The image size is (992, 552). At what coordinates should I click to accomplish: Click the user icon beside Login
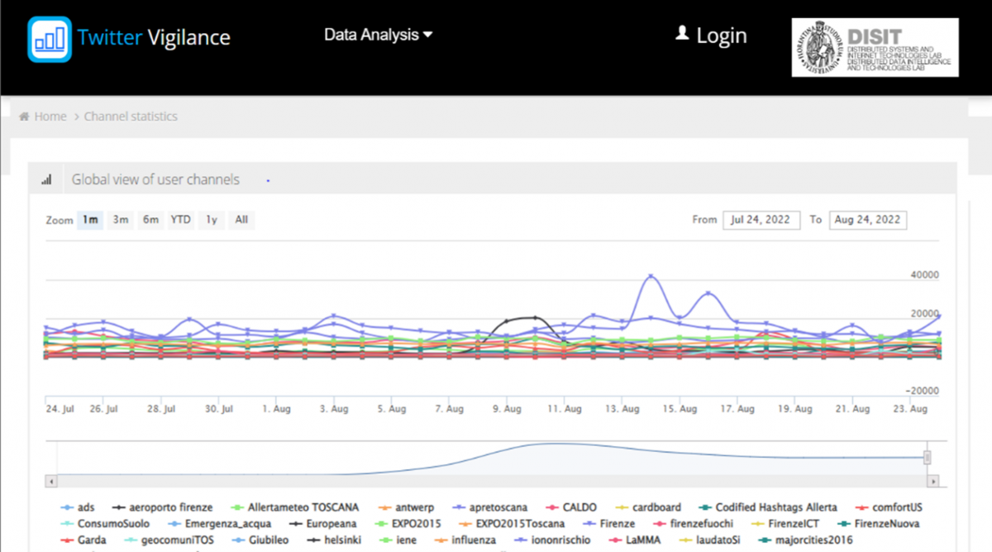pyautogui.click(x=682, y=34)
